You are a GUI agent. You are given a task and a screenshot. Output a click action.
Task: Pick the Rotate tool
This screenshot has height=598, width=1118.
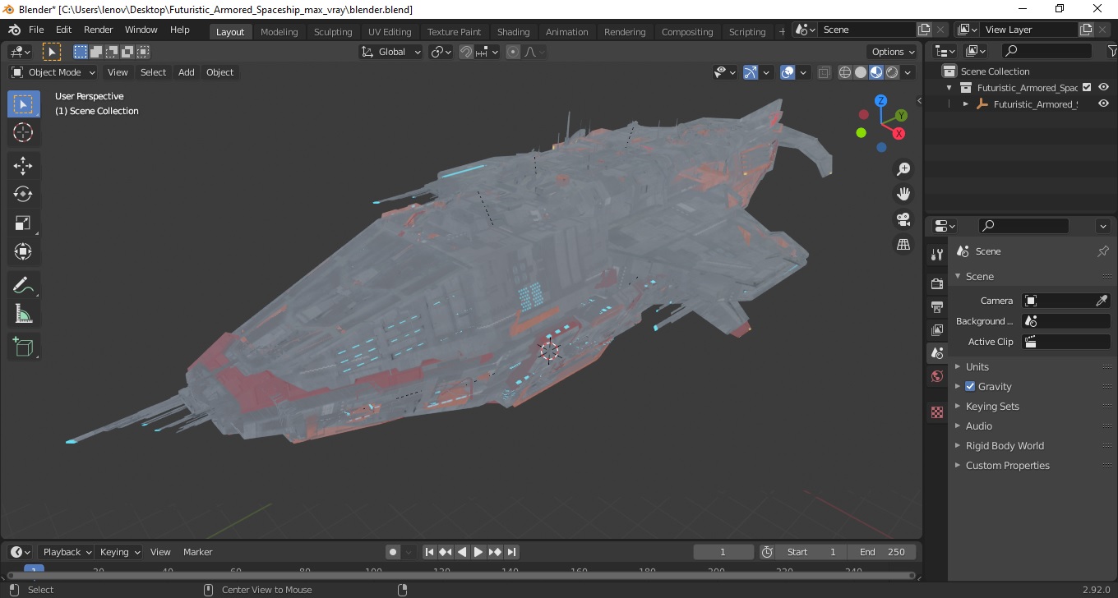pyautogui.click(x=23, y=195)
